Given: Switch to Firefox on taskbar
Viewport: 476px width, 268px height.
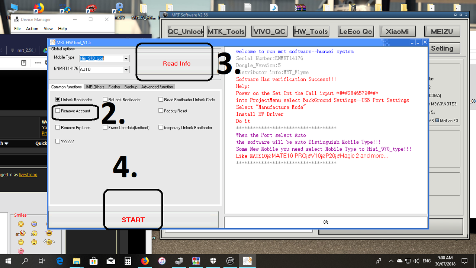Looking at the screenshot, I should point(145,261).
